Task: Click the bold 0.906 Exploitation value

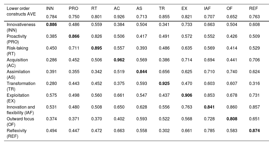Action: coord(187,95)
